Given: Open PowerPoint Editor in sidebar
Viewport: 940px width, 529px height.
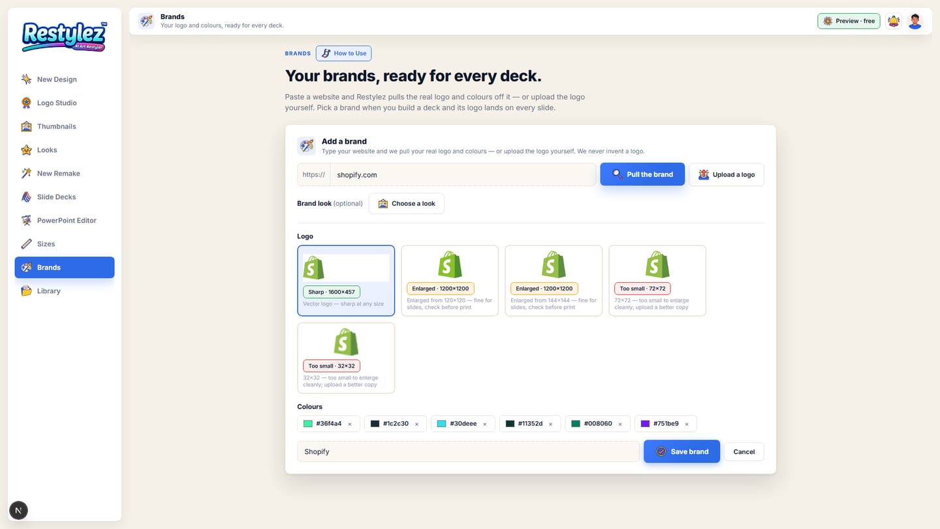Looking at the screenshot, I should point(64,220).
